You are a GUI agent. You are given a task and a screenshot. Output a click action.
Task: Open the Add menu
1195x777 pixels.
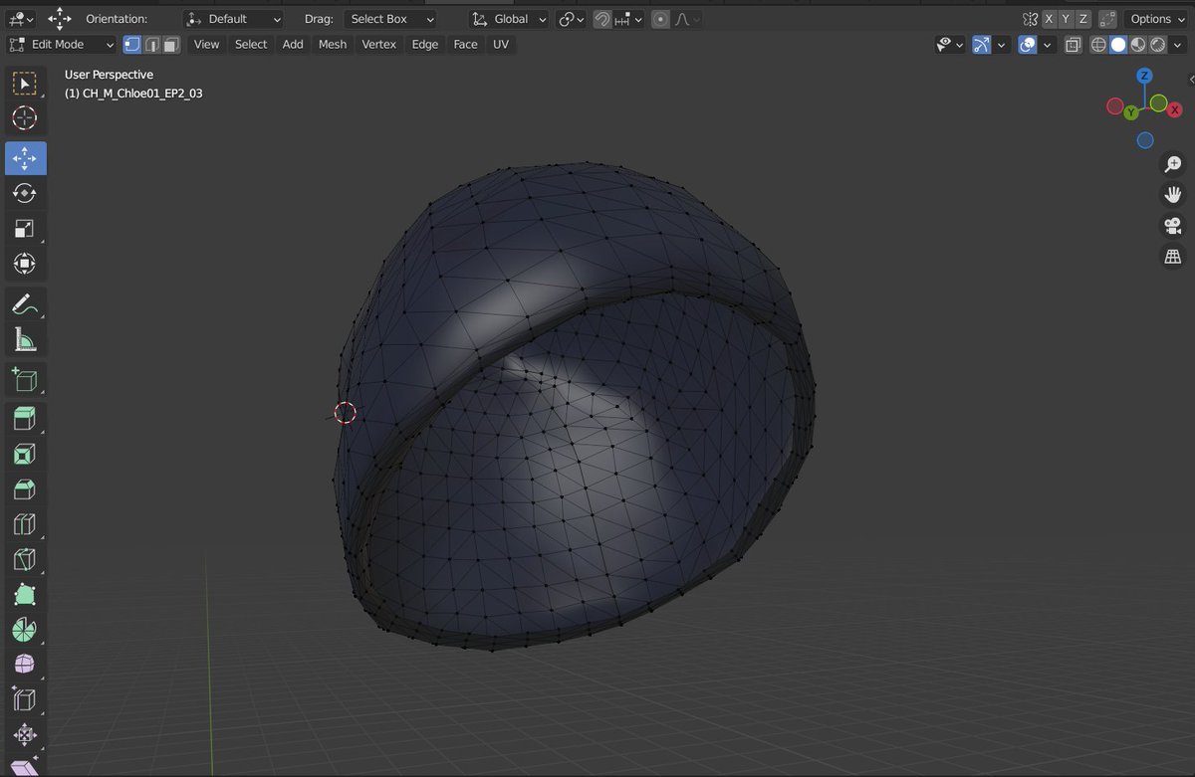click(x=293, y=44)
